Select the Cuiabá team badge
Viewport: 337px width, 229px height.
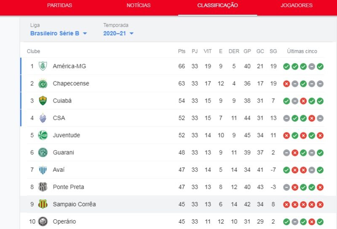pyautogui.click(x=43, y=101)
